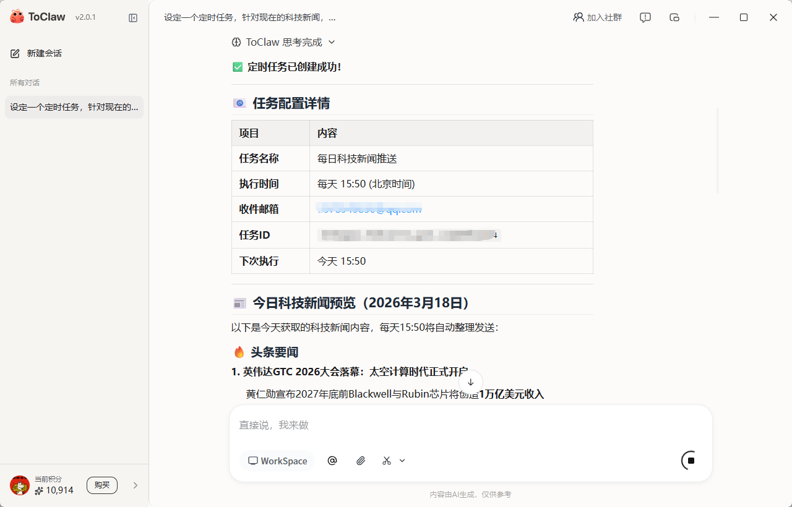The height and width of the screenshot is (507, 792).
Task: Expand the ToClaw 思考完成 dropdown
Action: click(x=332, y=42)
